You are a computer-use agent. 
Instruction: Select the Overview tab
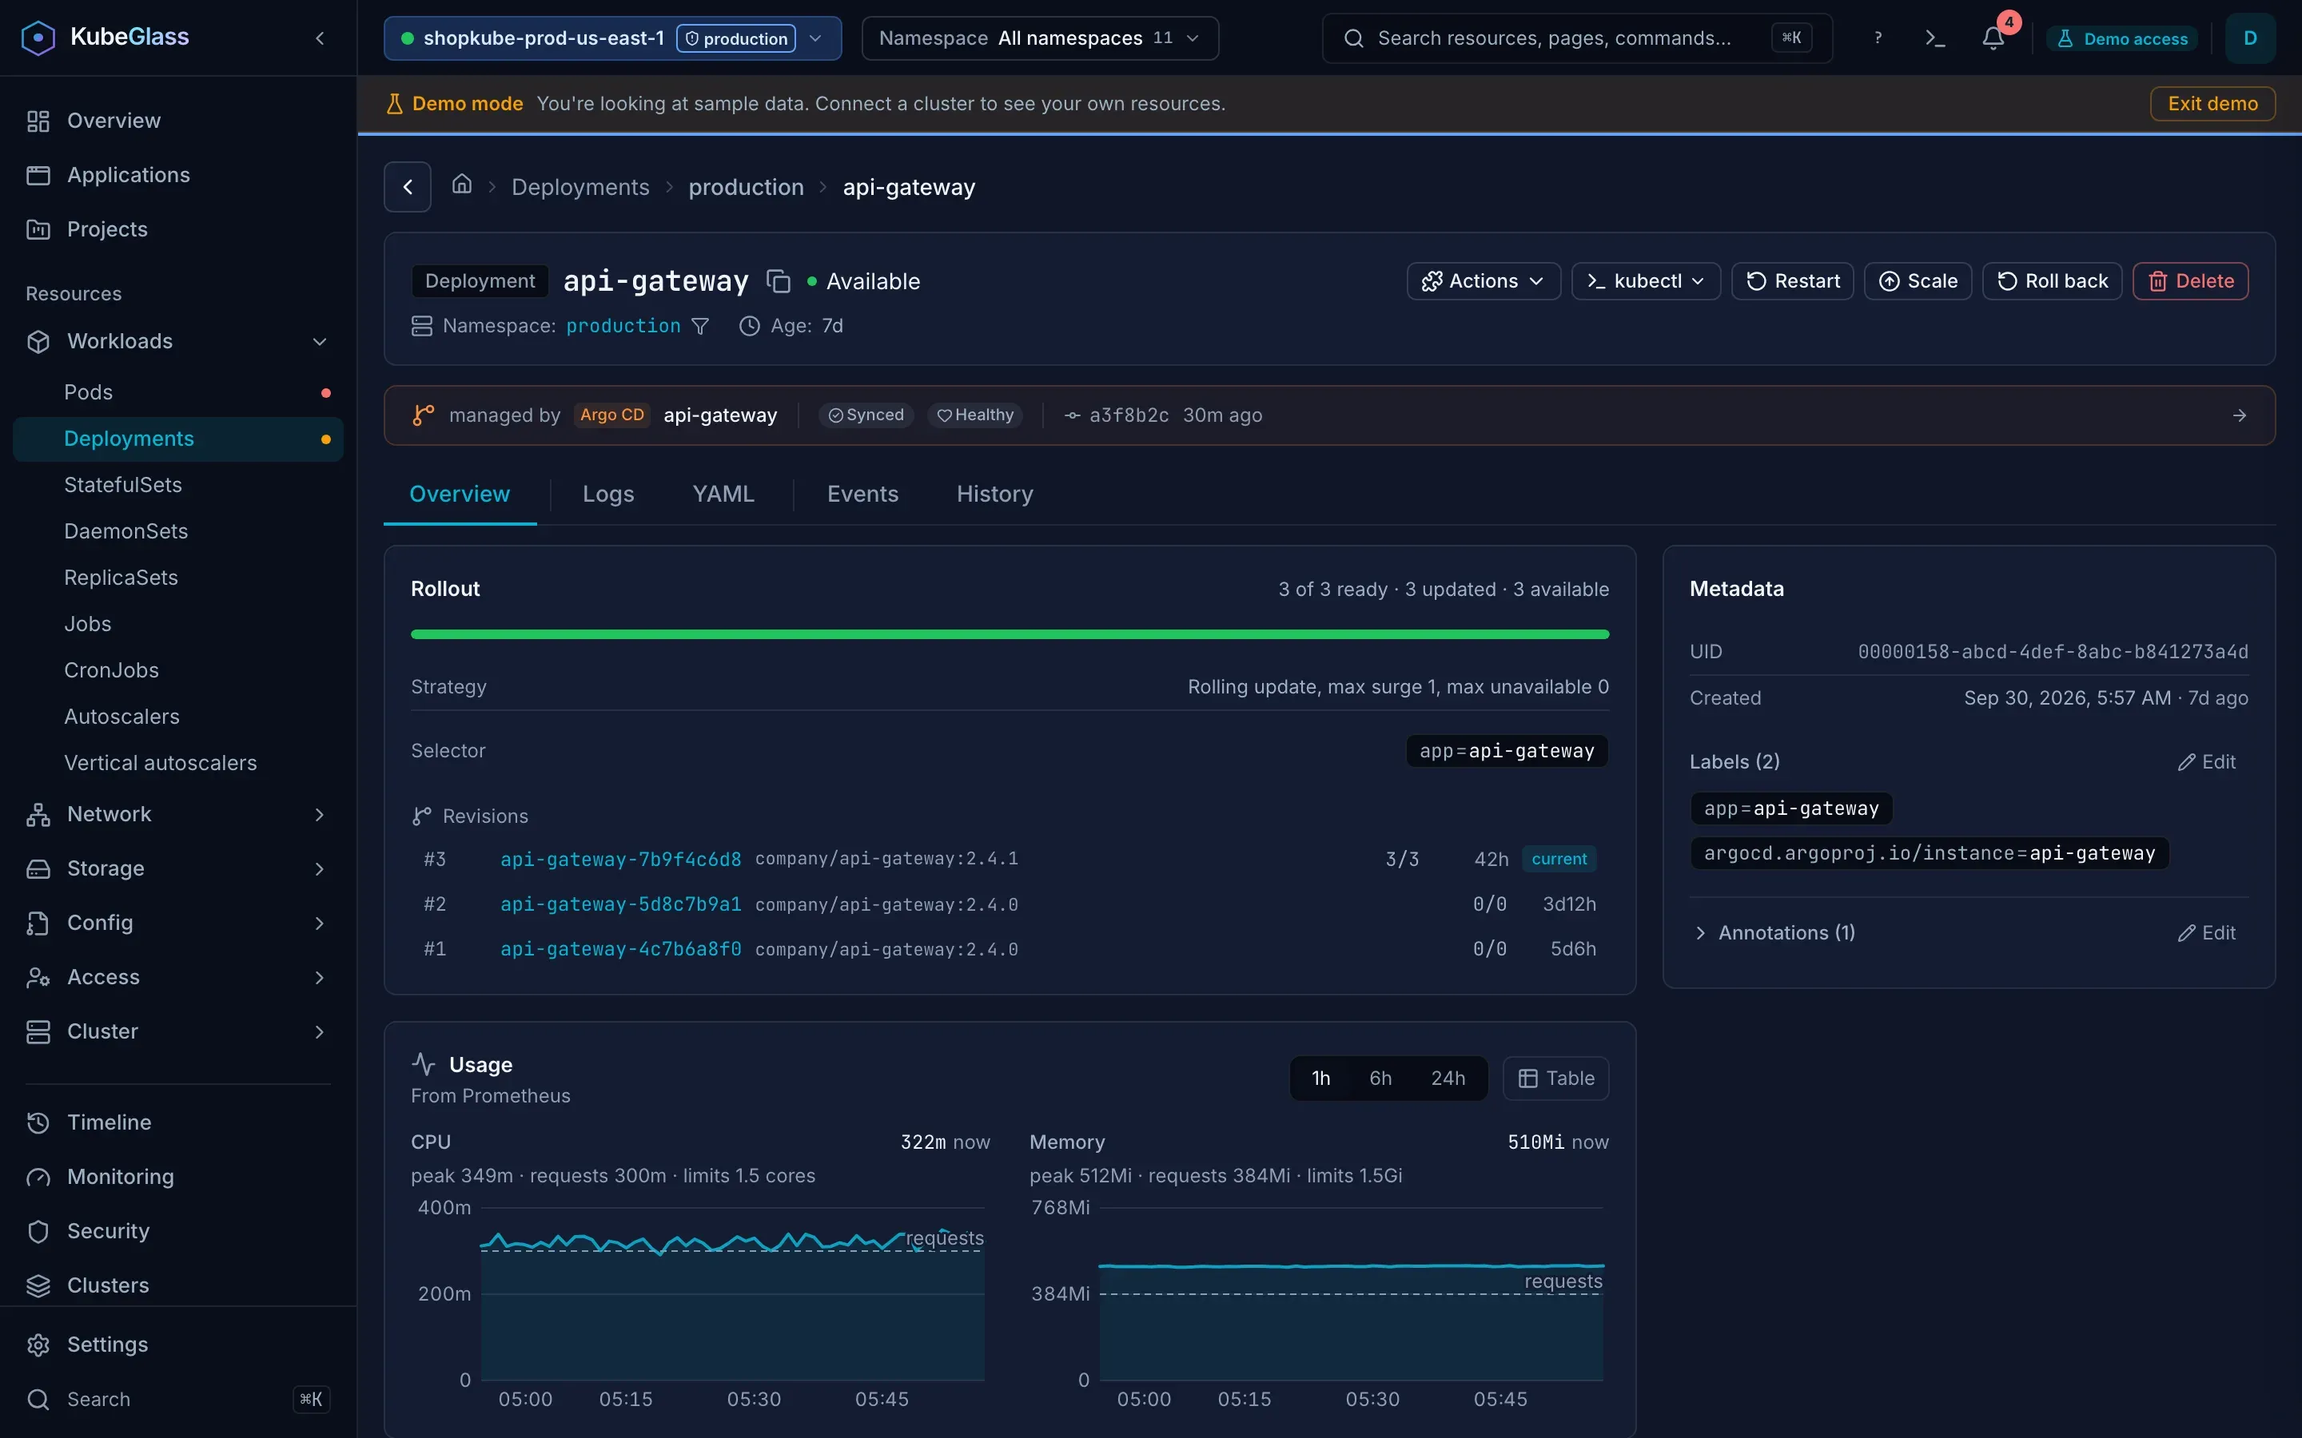coord(460,494)
